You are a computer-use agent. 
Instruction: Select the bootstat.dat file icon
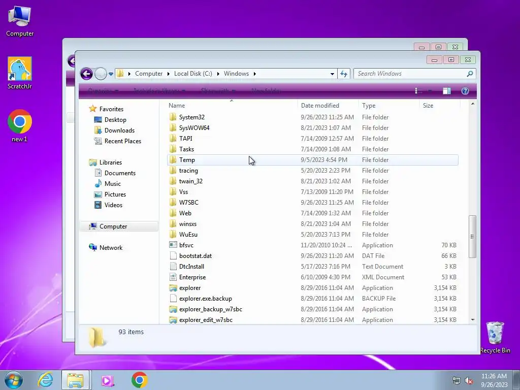pyautogui.click(x=173, y=256)
